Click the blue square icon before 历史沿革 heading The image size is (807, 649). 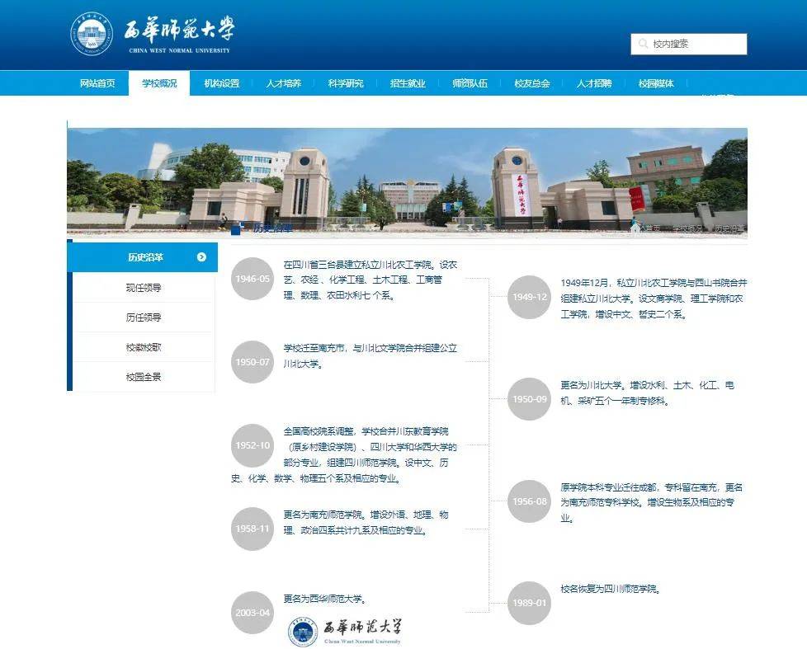[237, 228]
